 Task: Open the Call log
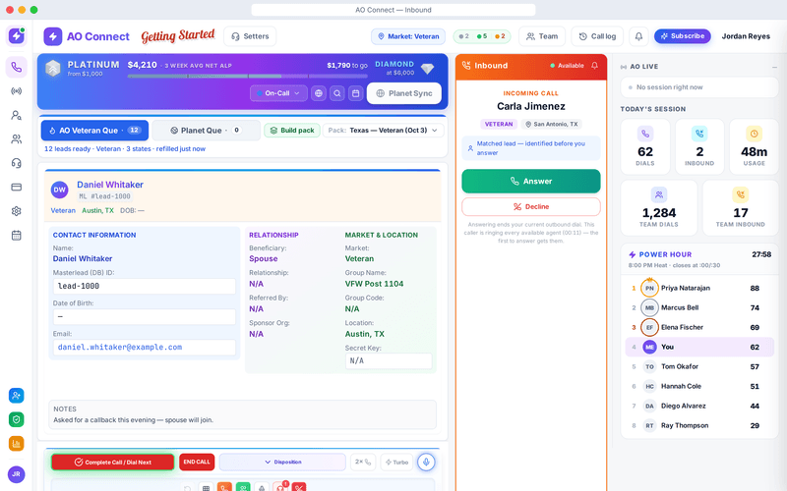(x=597, y=36)
